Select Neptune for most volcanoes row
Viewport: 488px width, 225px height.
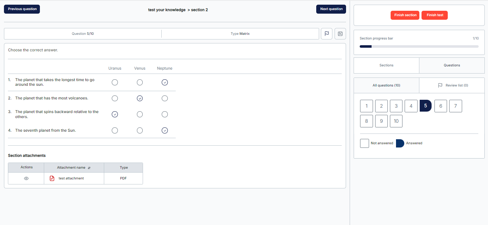point(165,98)
